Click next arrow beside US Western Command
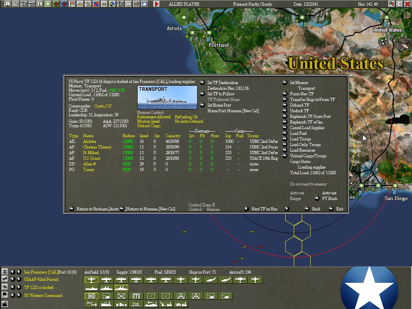 tap(19, 295)
